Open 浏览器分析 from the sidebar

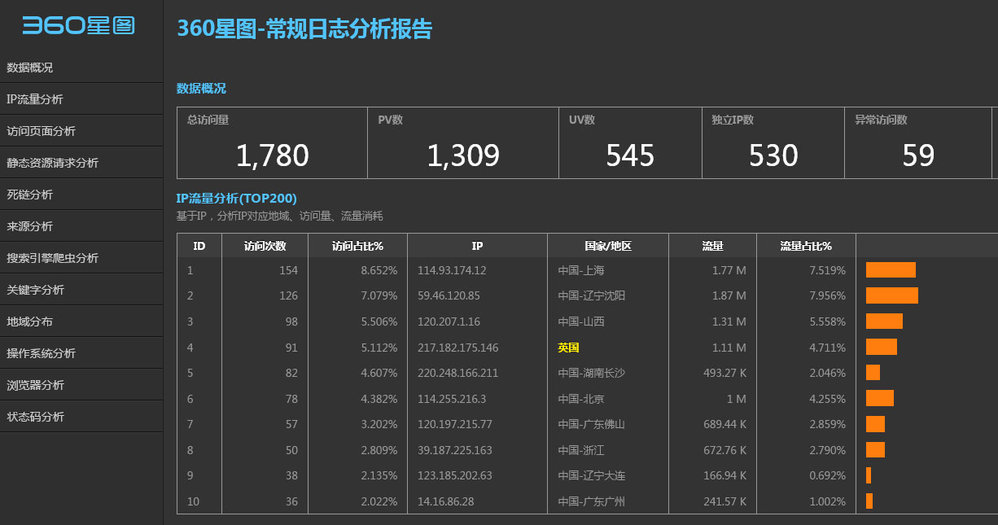click(36, 384)
